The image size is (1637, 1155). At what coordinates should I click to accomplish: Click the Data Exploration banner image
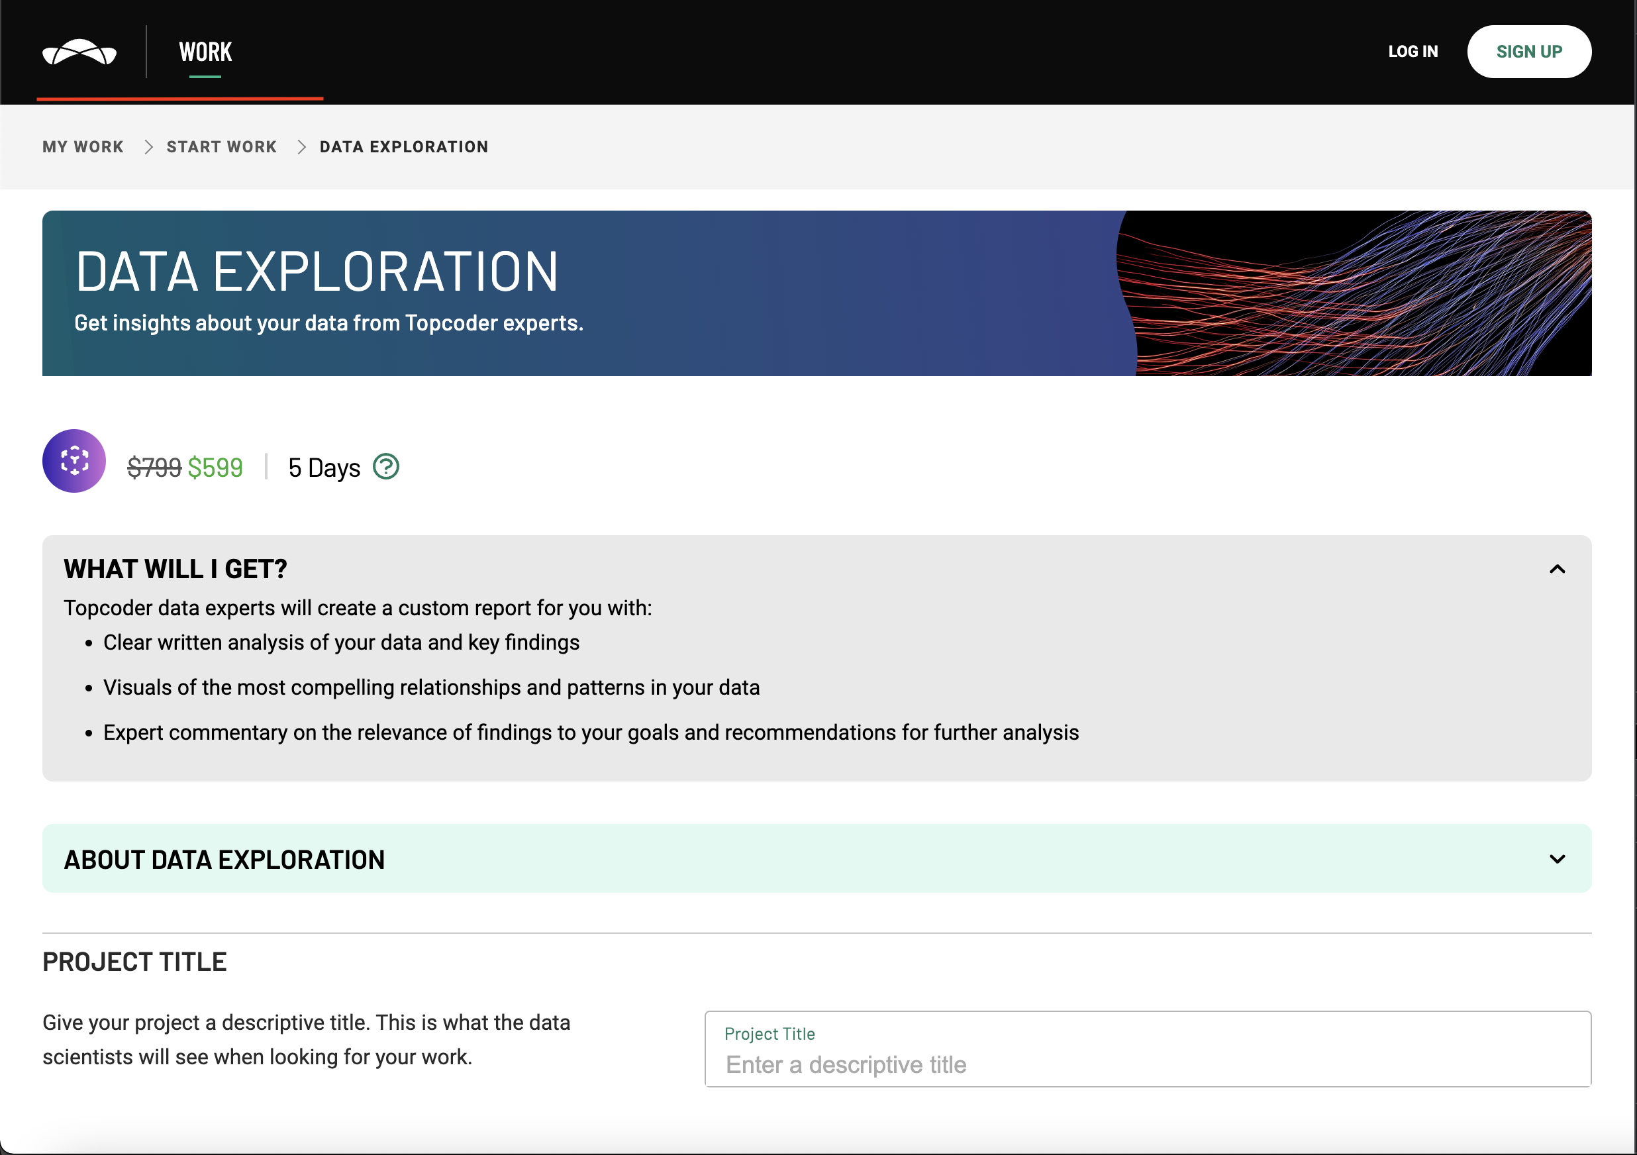1355,293
